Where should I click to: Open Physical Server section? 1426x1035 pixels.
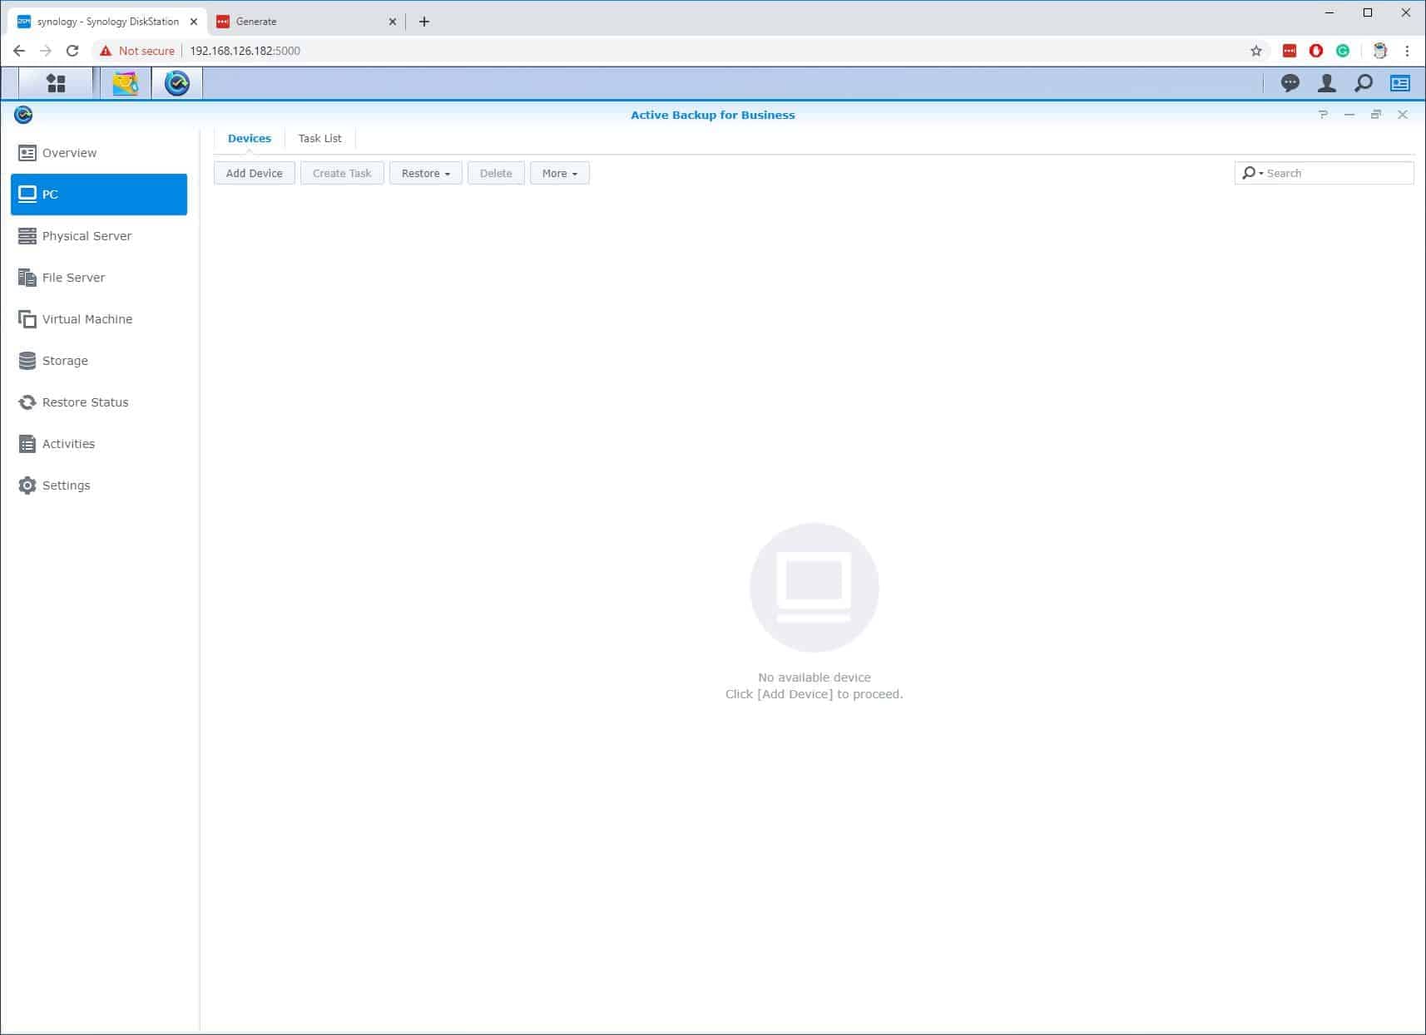[99, 236]
